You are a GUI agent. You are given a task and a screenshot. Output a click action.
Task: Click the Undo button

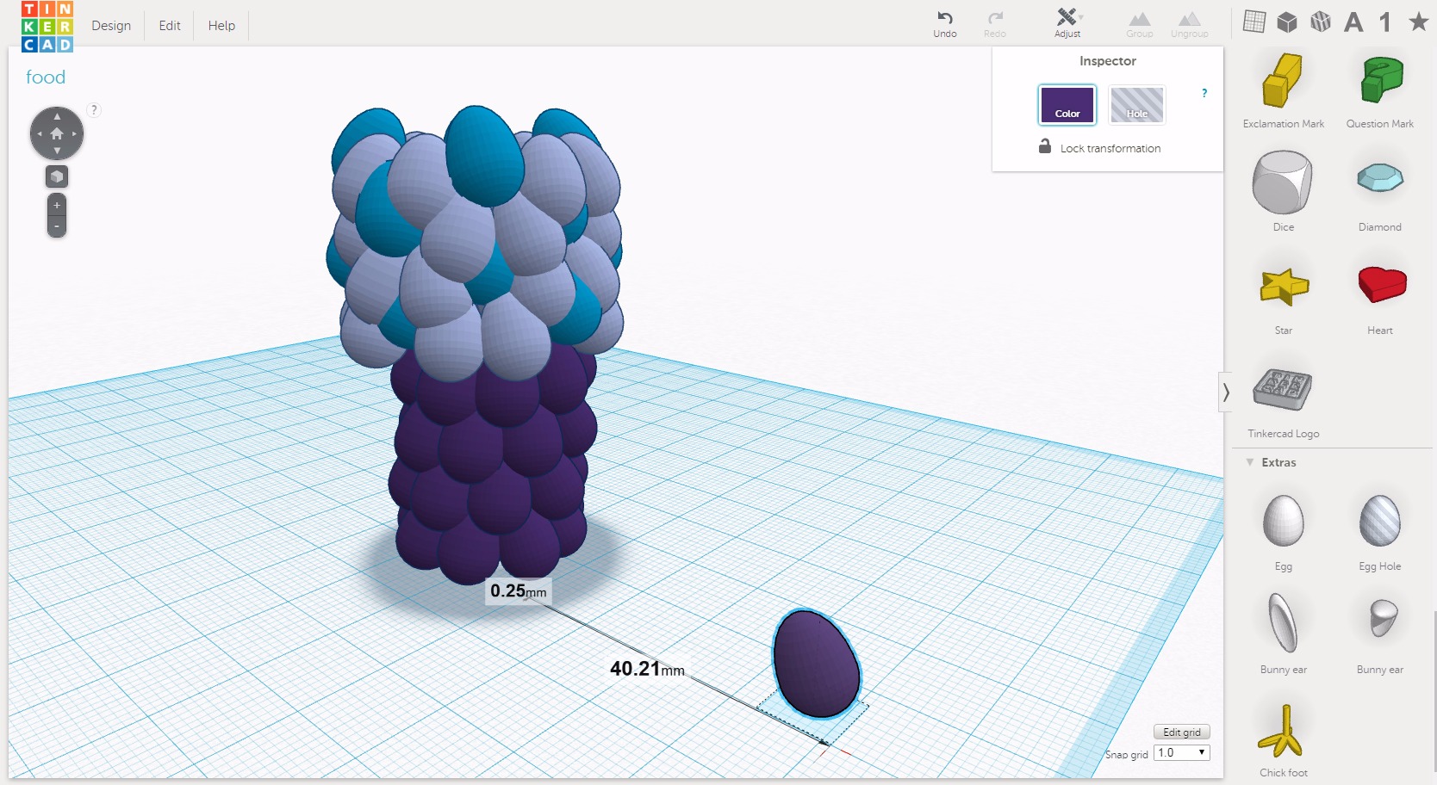click(945, 24)
